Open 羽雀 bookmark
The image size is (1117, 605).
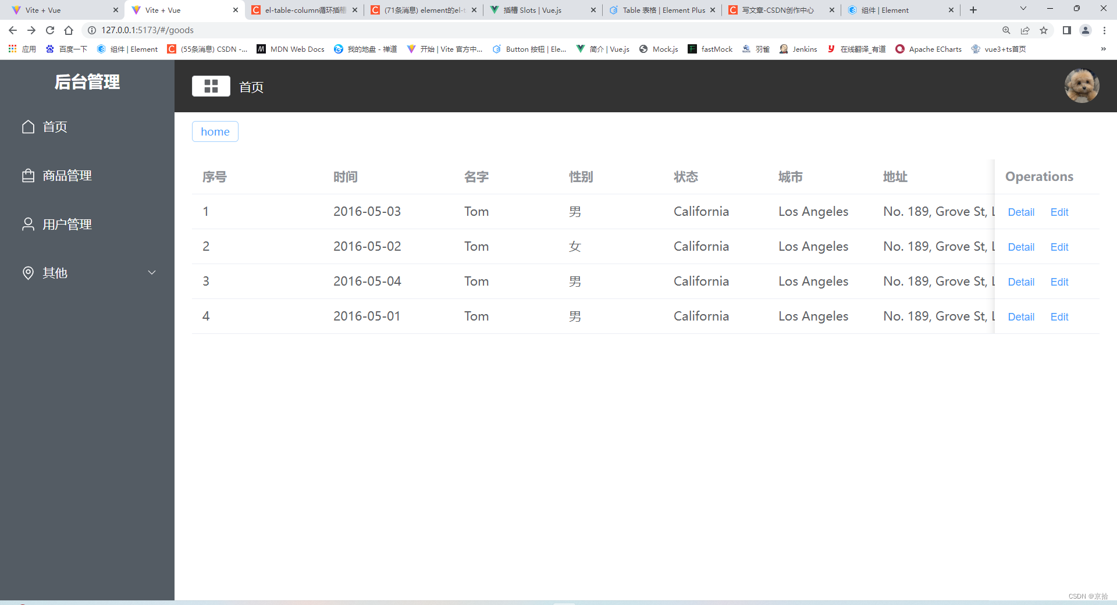[756, 49]
